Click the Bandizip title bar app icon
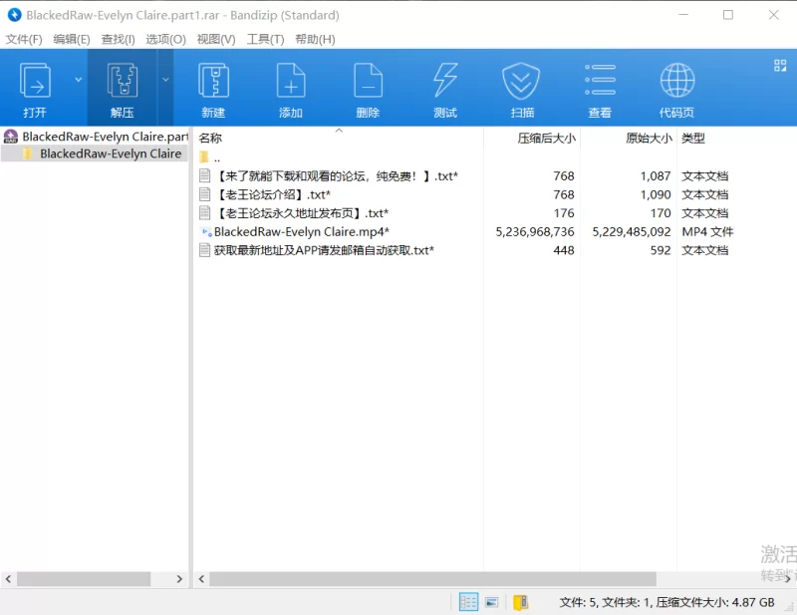 click(14, 15)
